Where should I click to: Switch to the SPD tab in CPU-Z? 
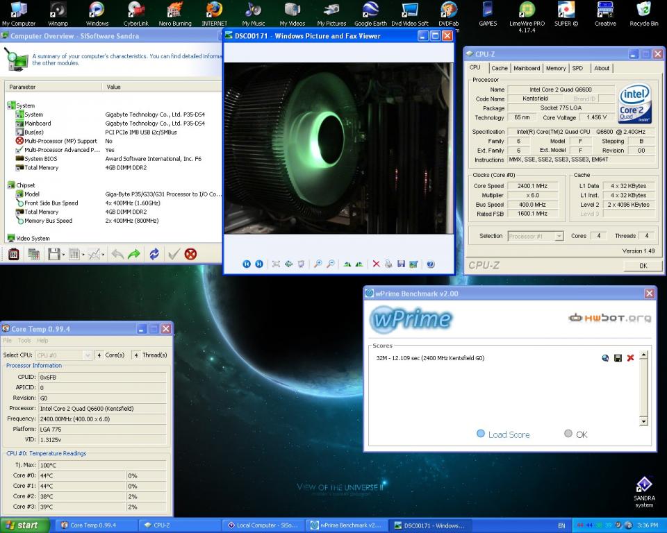(x=577, y=68)
